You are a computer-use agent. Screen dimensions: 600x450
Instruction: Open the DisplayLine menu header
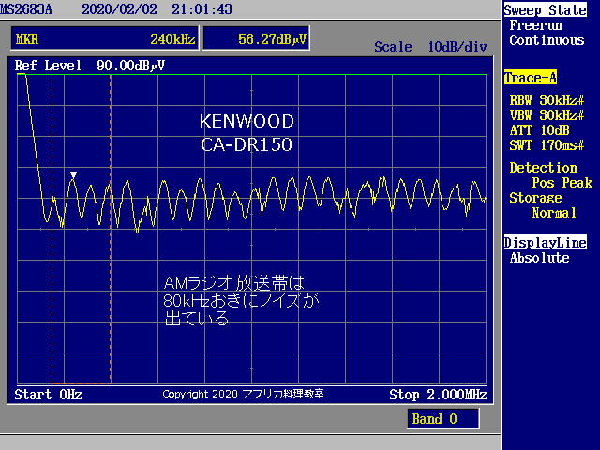click(546, 242)
